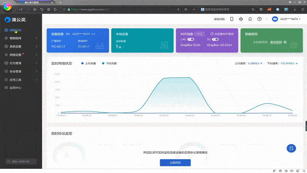Click the 360 browser rainbow logo
The width and height of the screenshot is (307, 173).
(8, 7)
